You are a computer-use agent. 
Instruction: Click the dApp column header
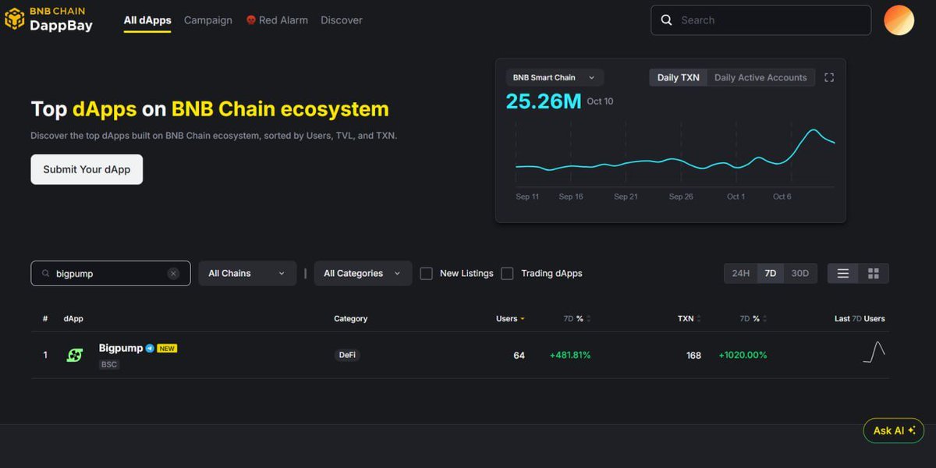click(73, 319)
